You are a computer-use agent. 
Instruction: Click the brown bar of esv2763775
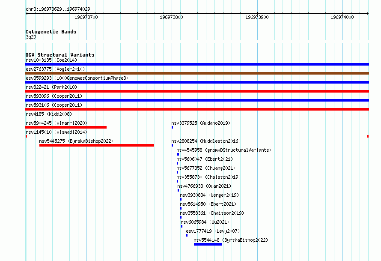pos(197,73)
